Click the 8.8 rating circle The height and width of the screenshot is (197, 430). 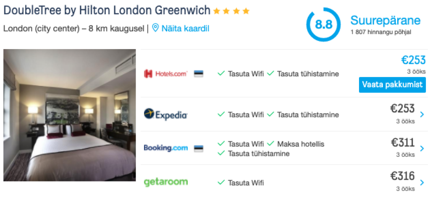(323, 24)
